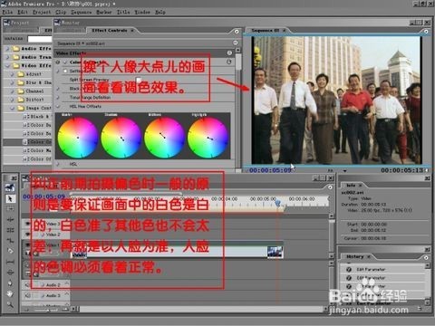Select the Pen tool
Image resolution: width=435 pixels, height=326 pixels.
(x=10, y=283)
